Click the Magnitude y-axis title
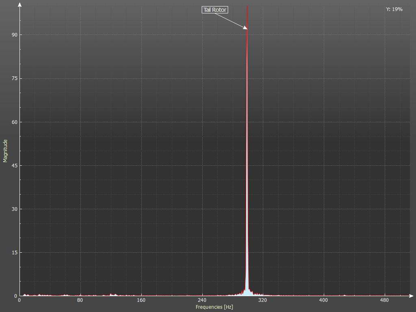 (5, 151)
